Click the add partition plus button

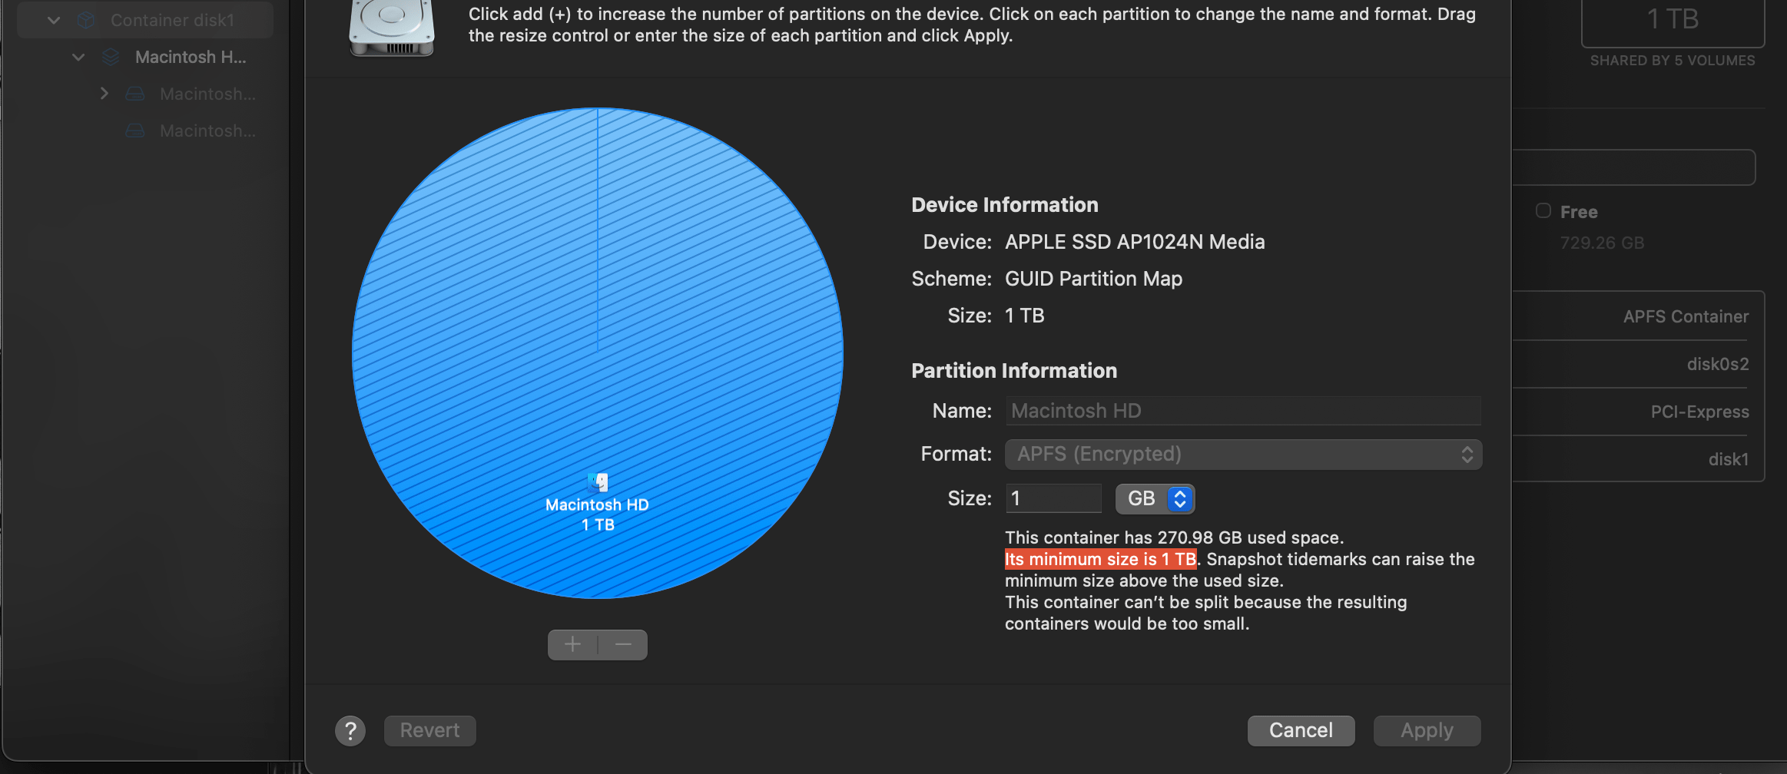pos(572,644)
